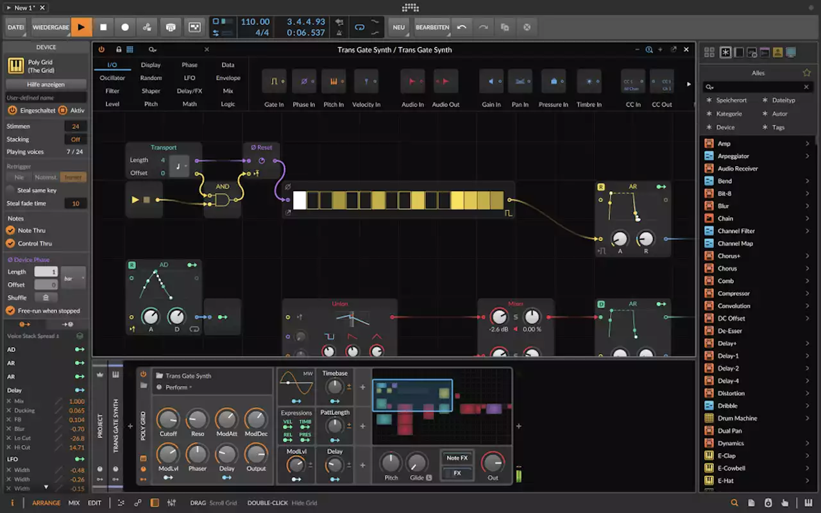Click the WIEDERGABE menu button
The height and width of the screenshot is (513, 821).
coord(51,28)
